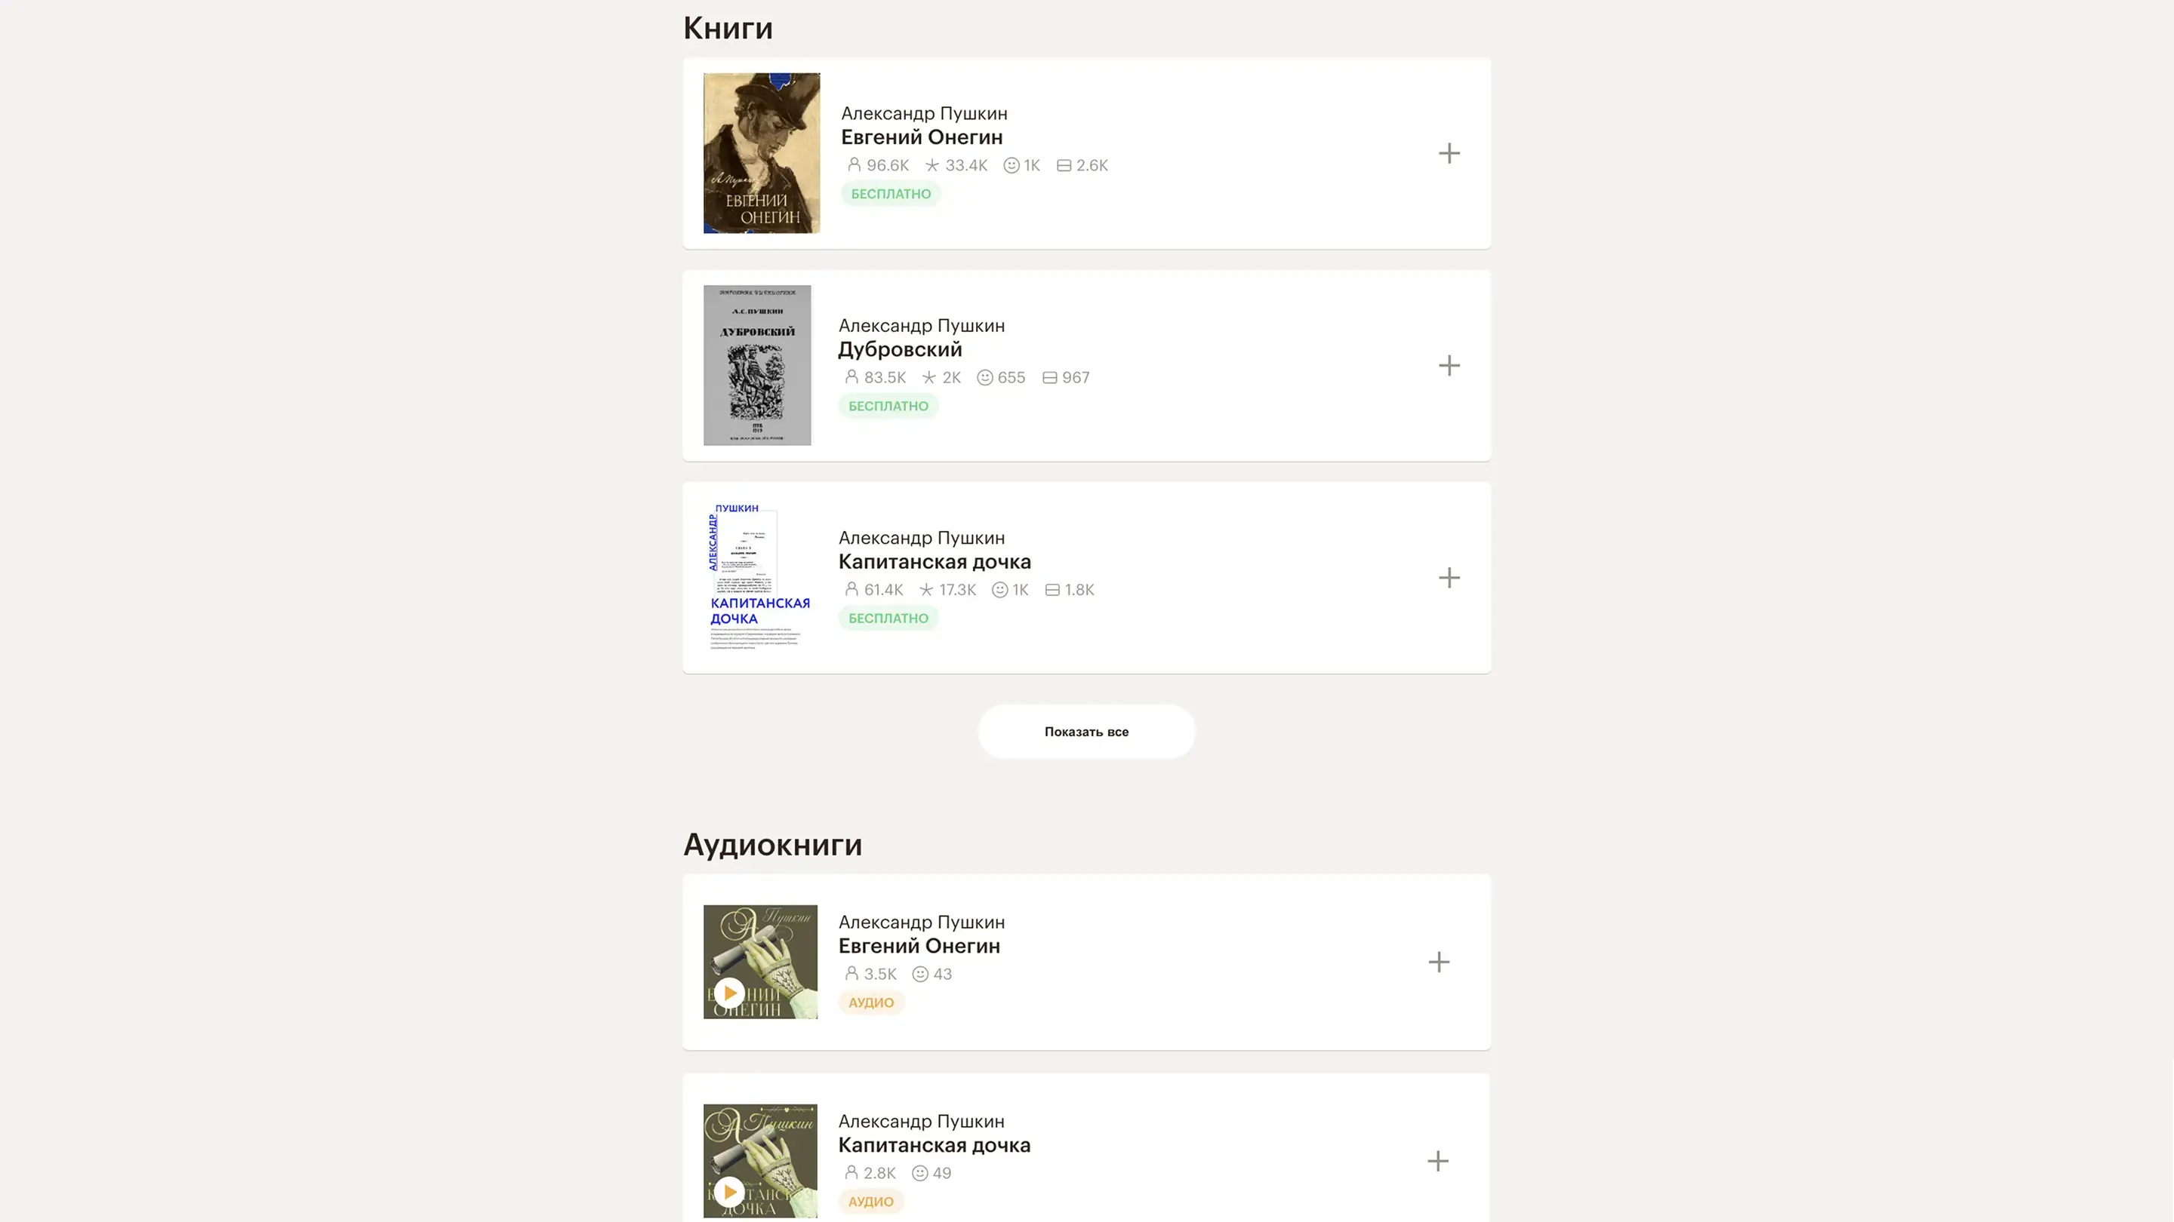The height and width of the screenshot is (1222, 2174).
Task: Open the Капитанская дочка book title link
Action: point(935,562)
